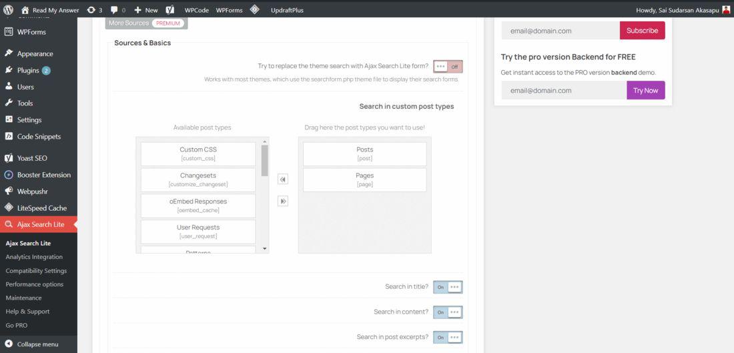The image size is (734, 353).
Task: Switch to the More Sources premium tab
Action: pyautogui.click(x=146, y=23)
